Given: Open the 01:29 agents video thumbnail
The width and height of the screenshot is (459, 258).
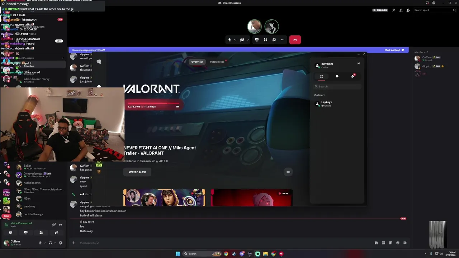Looking at the screenshot, I should 164,198.
